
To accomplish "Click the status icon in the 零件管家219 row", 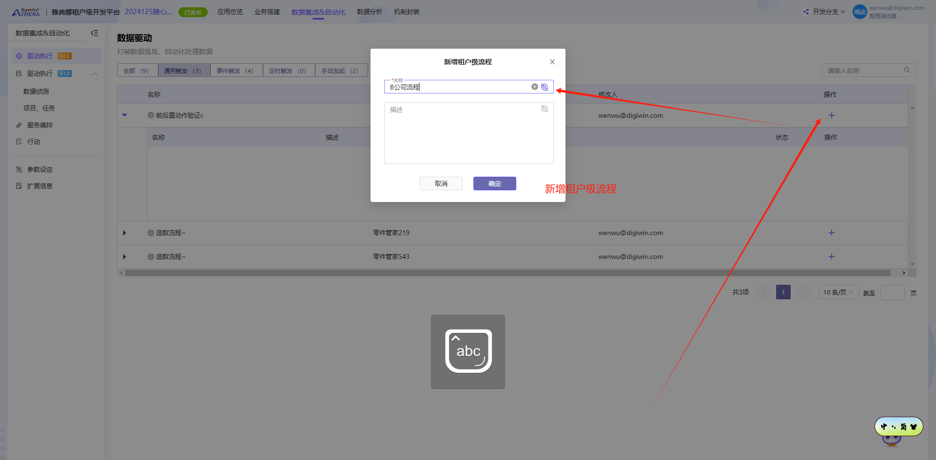I will [151, 233].
